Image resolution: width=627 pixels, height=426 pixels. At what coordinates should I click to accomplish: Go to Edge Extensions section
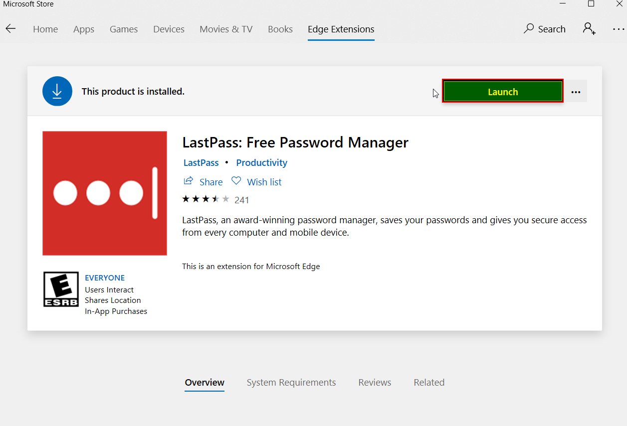tap(341, 29)
